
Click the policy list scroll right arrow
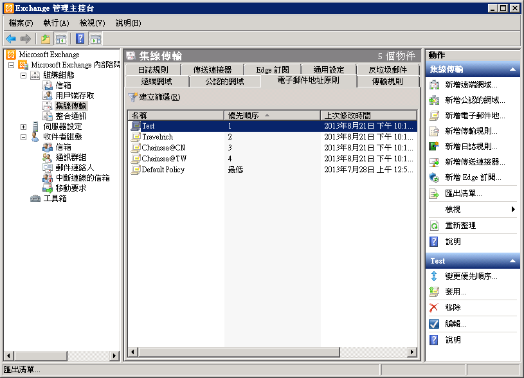point(412,352)
